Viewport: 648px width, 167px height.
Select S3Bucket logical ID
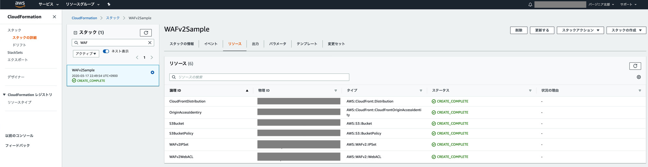pyautogui.click(x=177, y=124)
